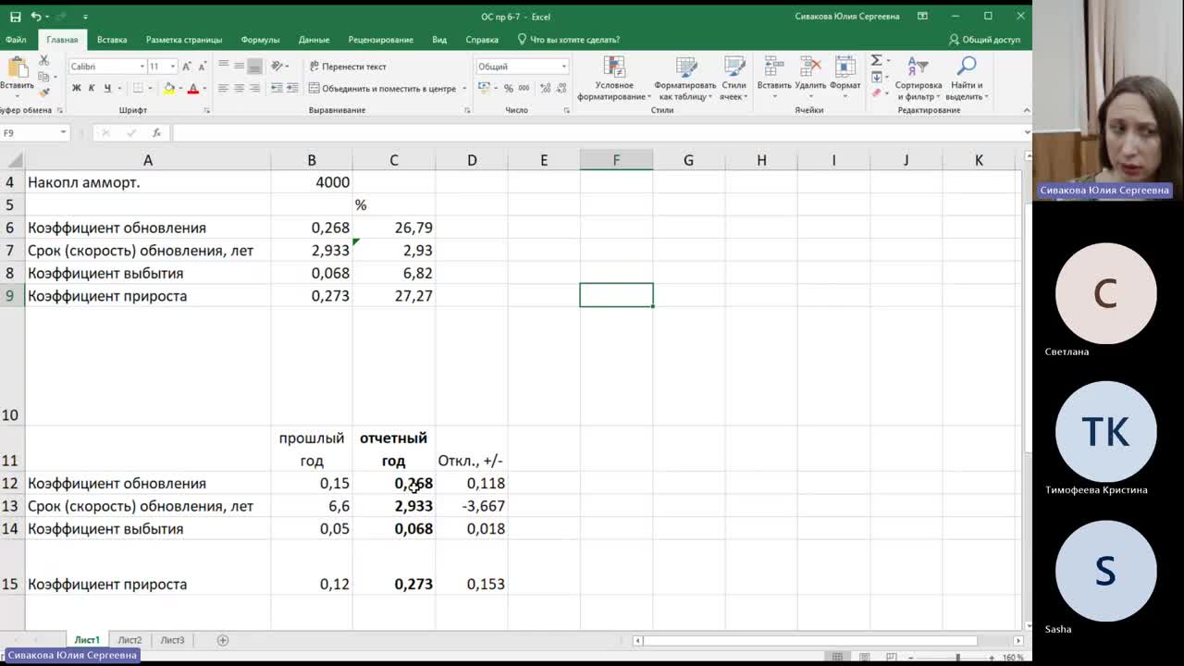This screenshot has height=666, width=1184.
Task: Center text horizontally
Action: pyautogui.click(x=239, y=89)
